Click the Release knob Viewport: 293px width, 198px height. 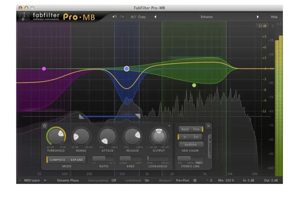pyautogui.click(x=132, y=136)
